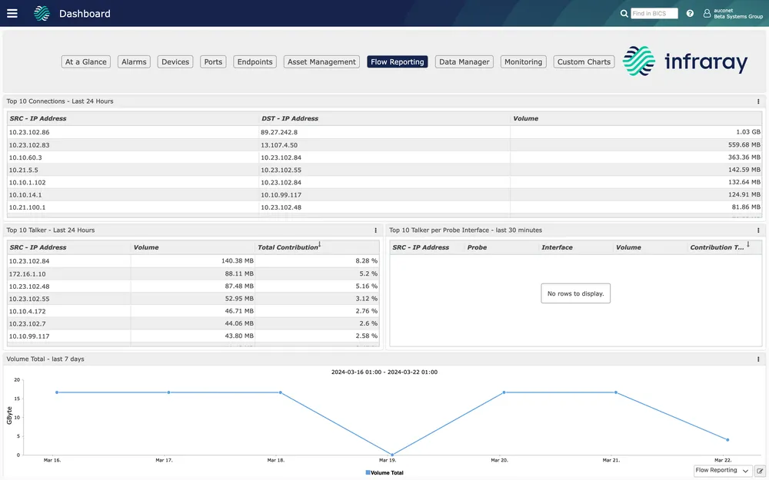Click the search magnifier icon
Viewport: 769px width, 480px height.
pyautogui.click(x=625, y=13)
